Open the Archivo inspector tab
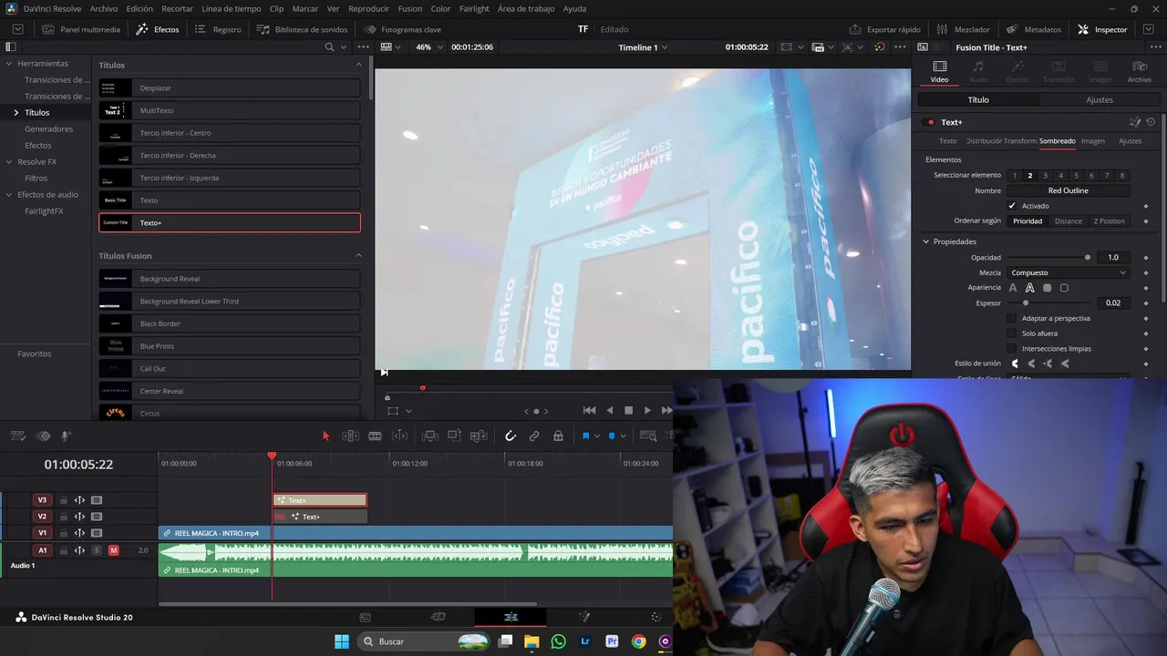The width and height of the screenshot is (1167, 656). [1139, 71]
